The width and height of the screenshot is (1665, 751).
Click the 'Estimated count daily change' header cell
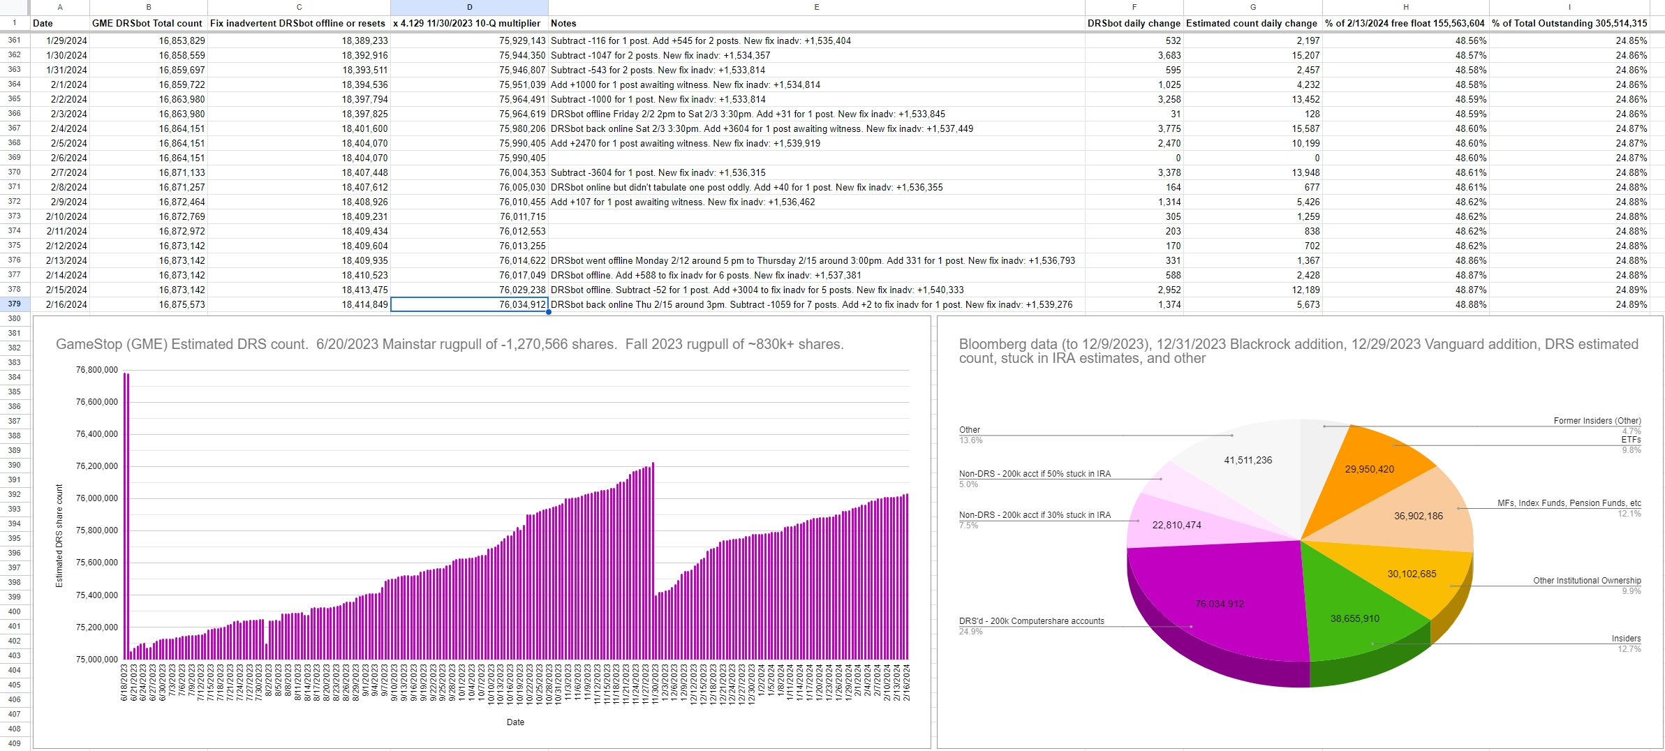pyautogui.click(x=1252, y=23)
